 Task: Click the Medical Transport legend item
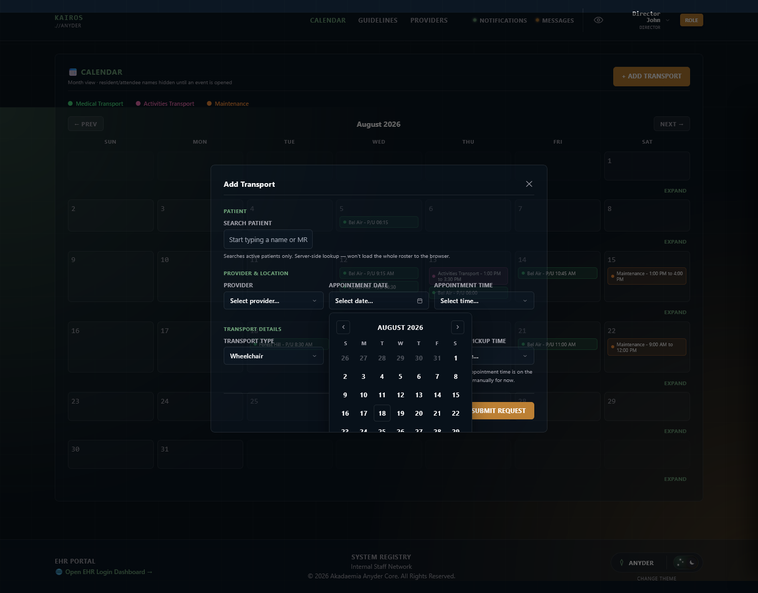(95, 104)
